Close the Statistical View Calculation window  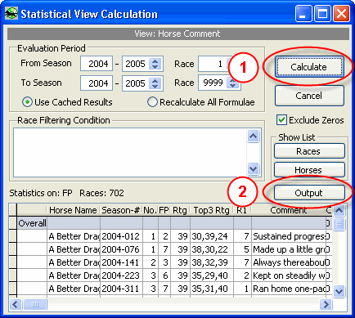(x=341, y=14)
